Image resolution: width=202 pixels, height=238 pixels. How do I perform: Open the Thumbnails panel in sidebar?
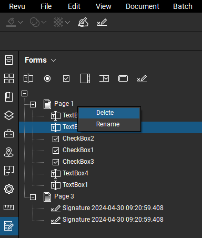pos(9,78)
